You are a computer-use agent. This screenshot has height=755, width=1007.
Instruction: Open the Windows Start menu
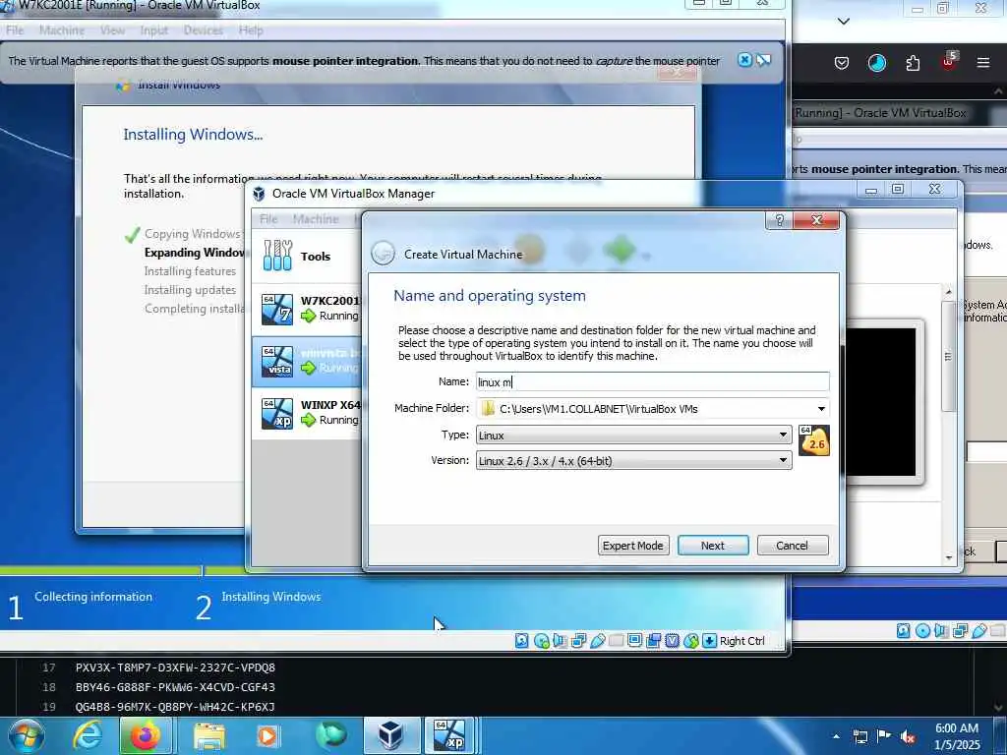pyautogui.click(x=27, y=735)
